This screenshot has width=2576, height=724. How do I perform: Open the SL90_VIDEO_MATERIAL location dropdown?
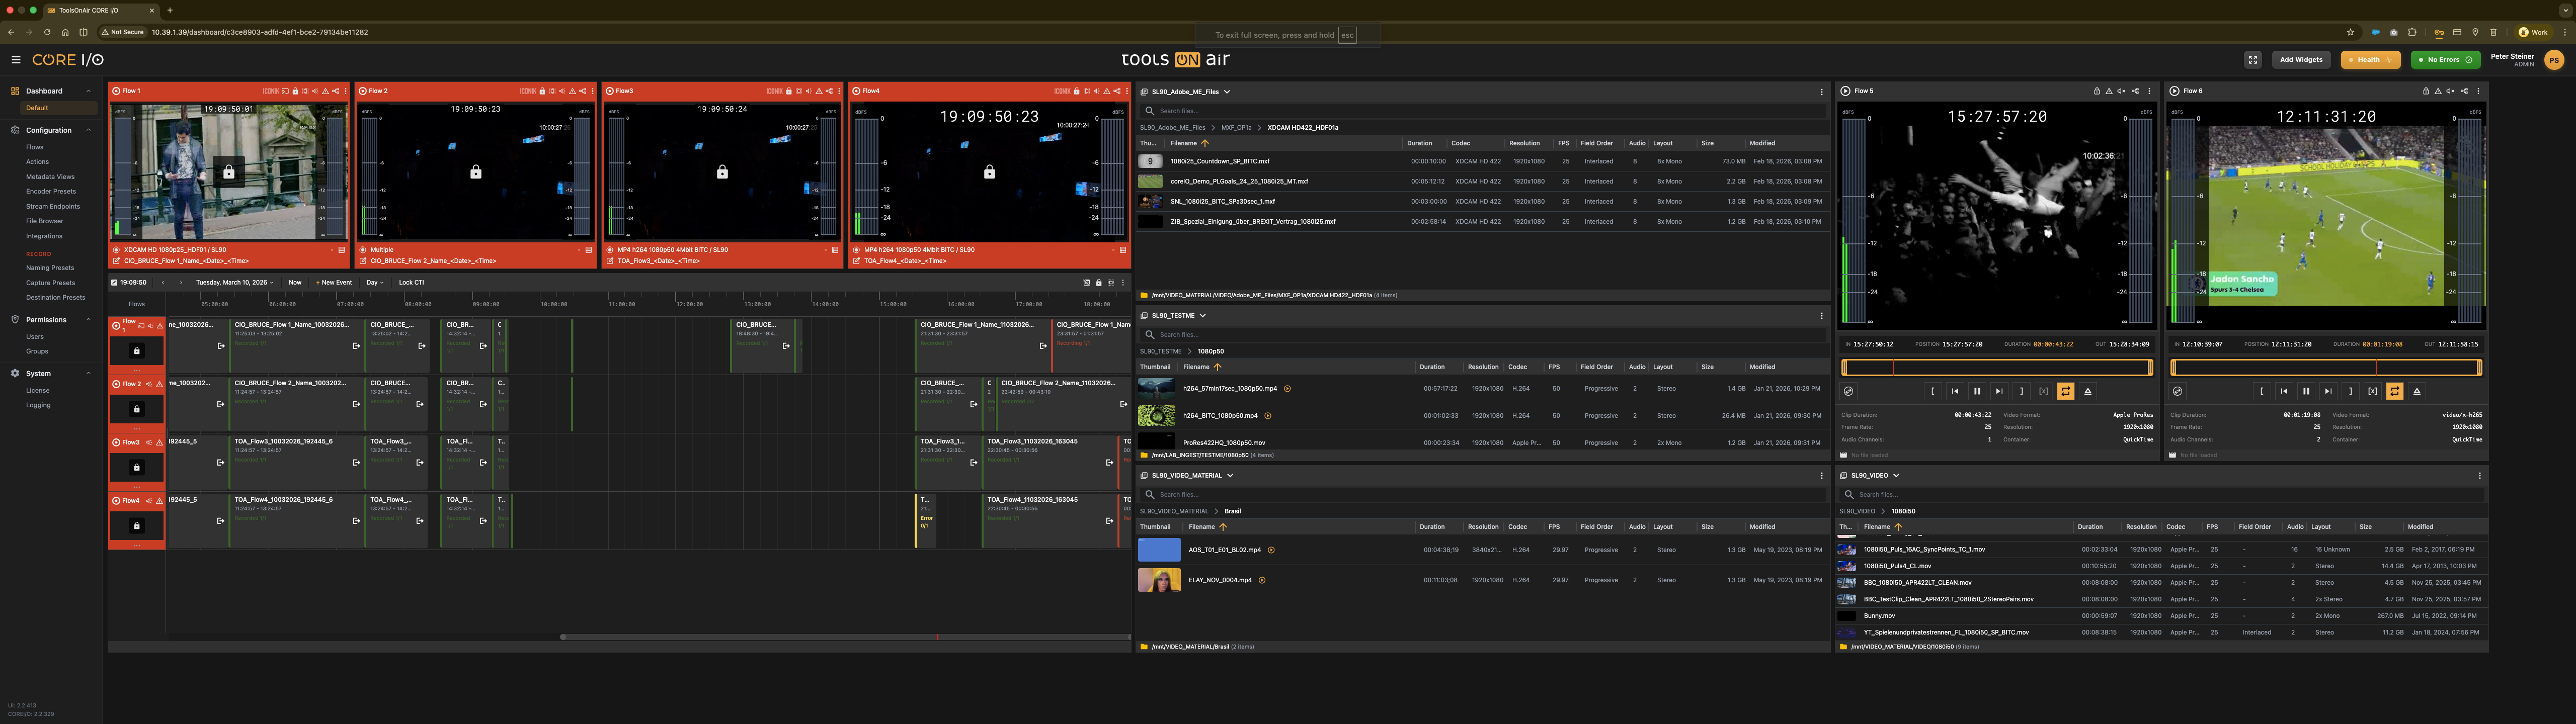click(1192, 475)
